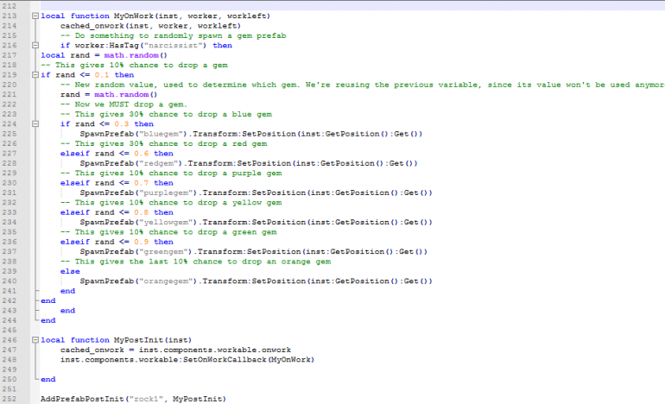The width and height of the screenshot is (665, 404).
Task: Click line number 212 in the margin
Action: pyautogui.click(x=13, y=6)
